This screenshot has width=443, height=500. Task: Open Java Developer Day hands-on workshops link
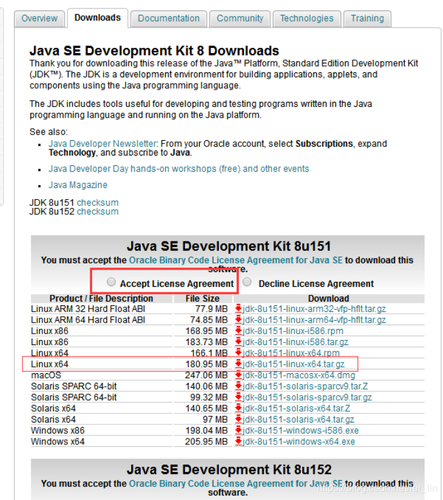(x=179, y=168)
